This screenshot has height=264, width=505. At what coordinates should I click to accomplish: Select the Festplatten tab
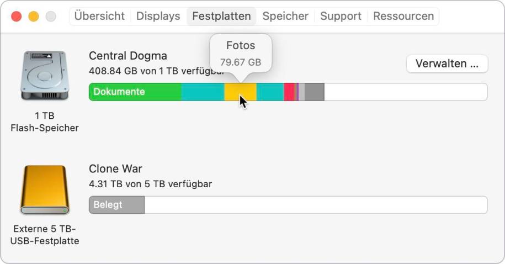tap(221, 16)
